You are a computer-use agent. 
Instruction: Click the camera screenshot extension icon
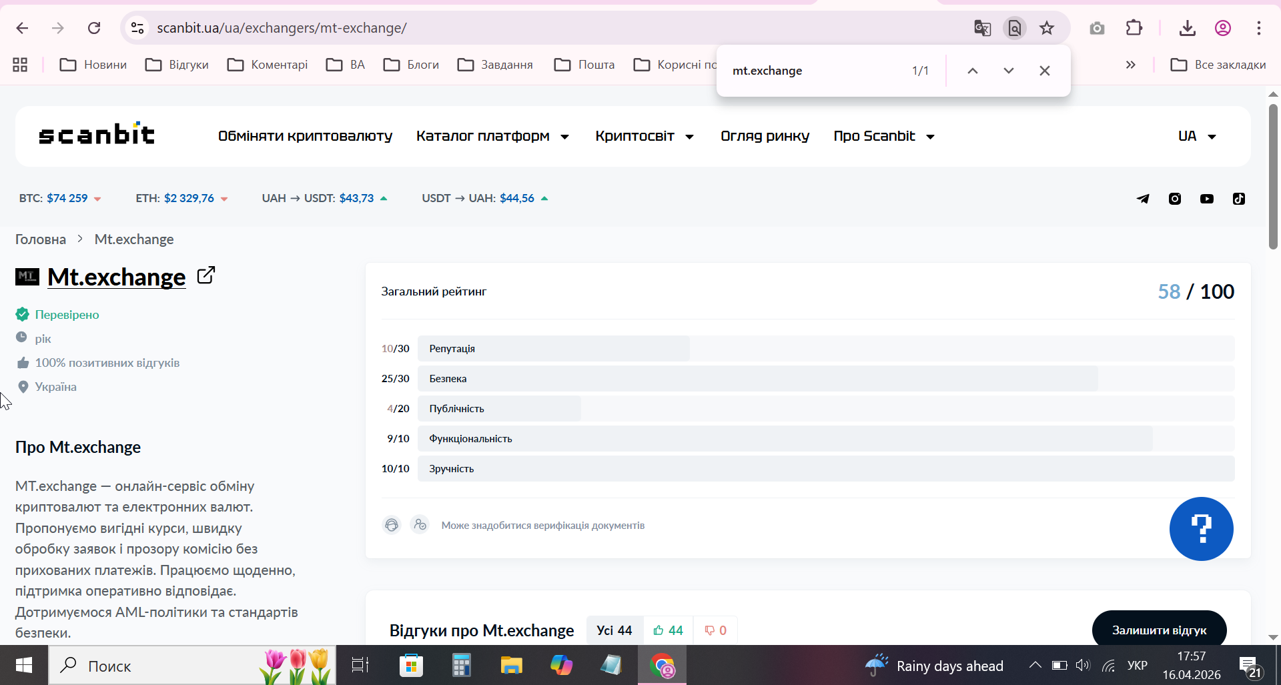point(1097,28)
